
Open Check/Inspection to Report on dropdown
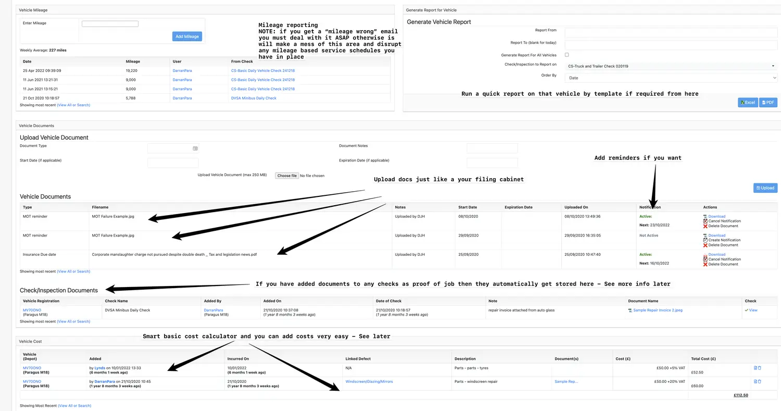click(x=671, y=66)
